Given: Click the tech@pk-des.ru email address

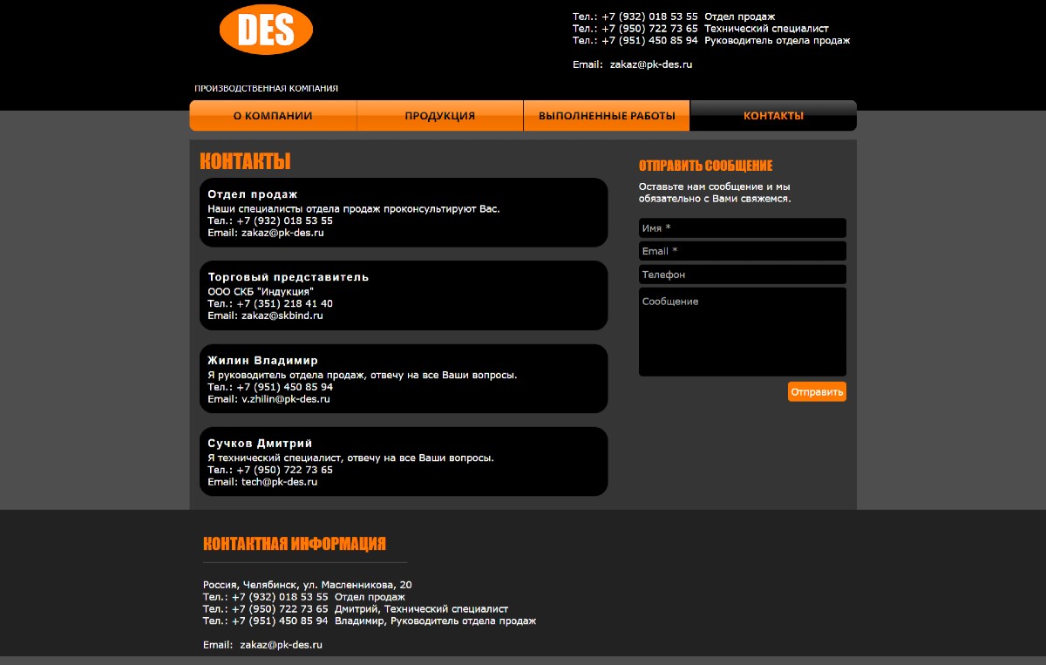Looking at the screenshot, I should coord(279,482).
